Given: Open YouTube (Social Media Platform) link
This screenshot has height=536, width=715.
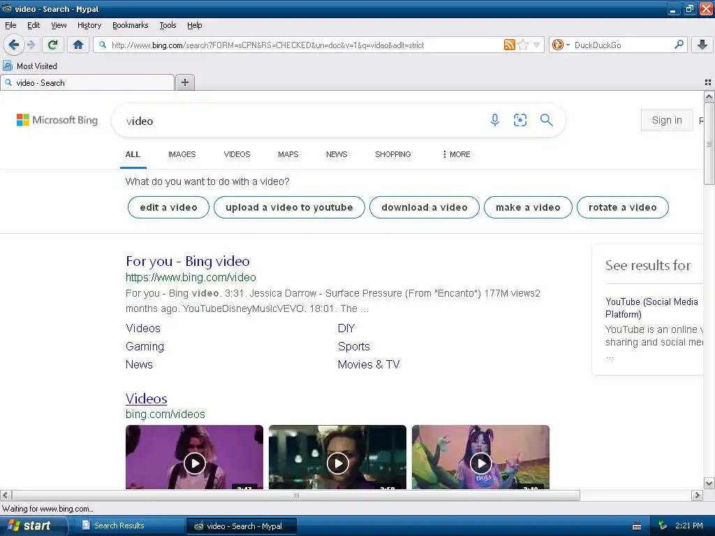Looking at the screenshot, I should coord(651,308).
